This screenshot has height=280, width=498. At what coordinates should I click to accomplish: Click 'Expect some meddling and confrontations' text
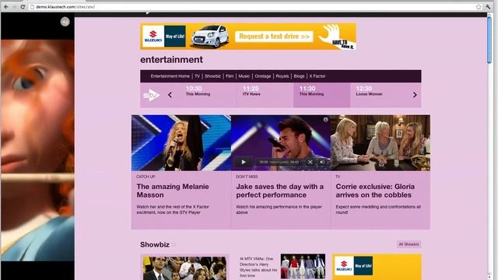[x=378, y=209]
